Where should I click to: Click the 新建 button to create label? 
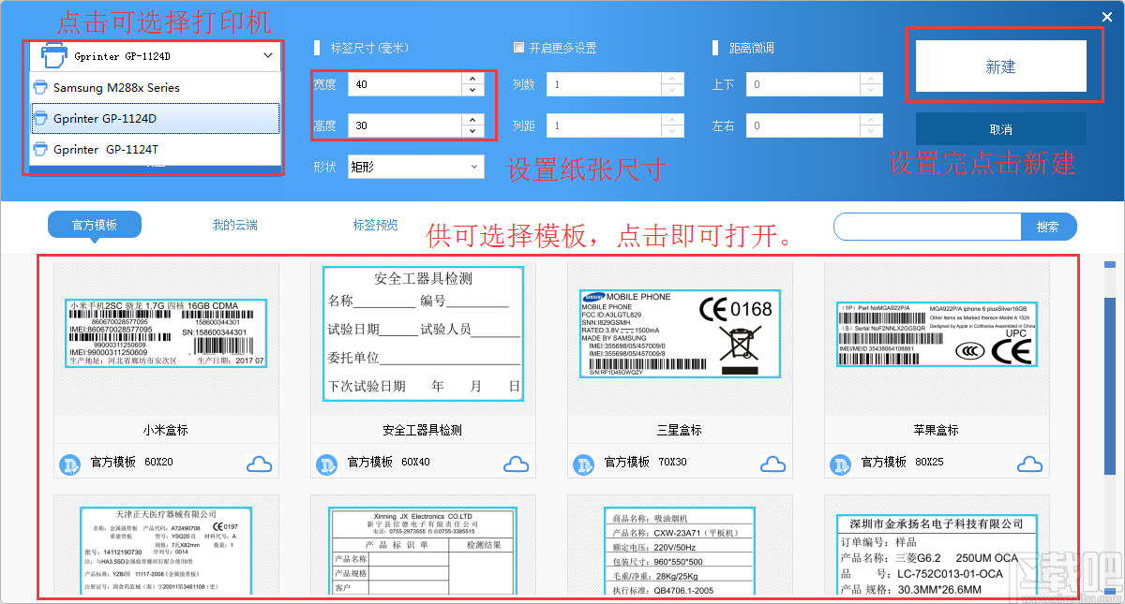[1002, 66]
